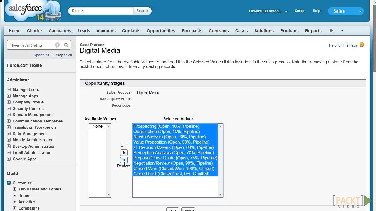Click the Search button in header
This screenshot has height=211, width=376.
[x=142, y=11]
